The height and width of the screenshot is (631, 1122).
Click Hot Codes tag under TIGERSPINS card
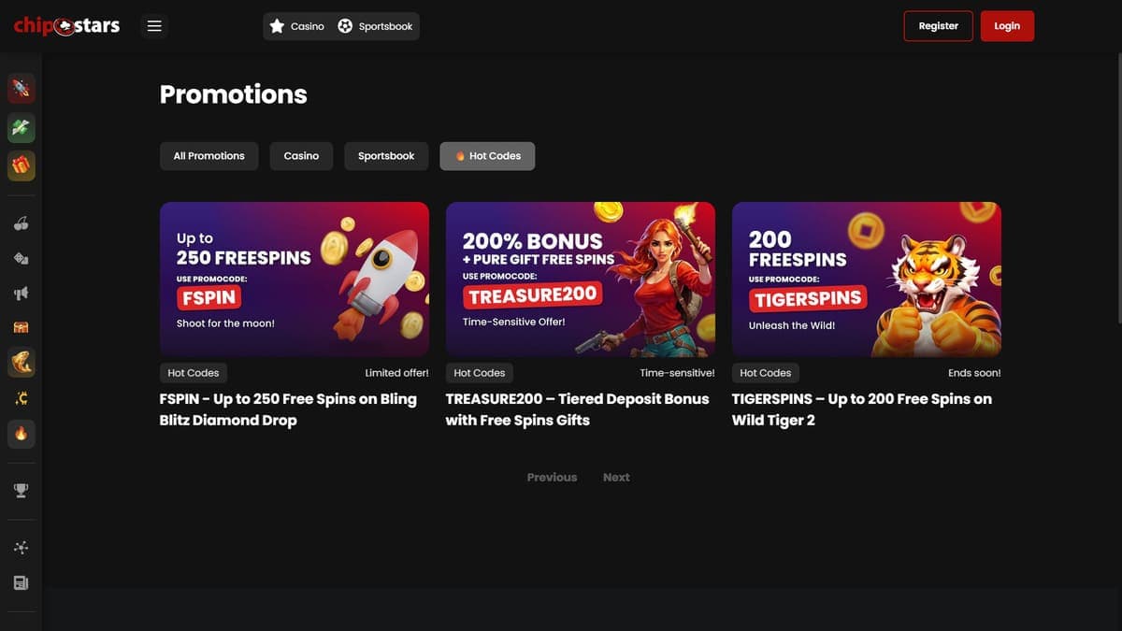[x=766, y=373]
